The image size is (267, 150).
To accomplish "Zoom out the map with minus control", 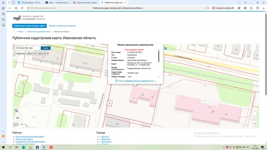I will 255,124.
